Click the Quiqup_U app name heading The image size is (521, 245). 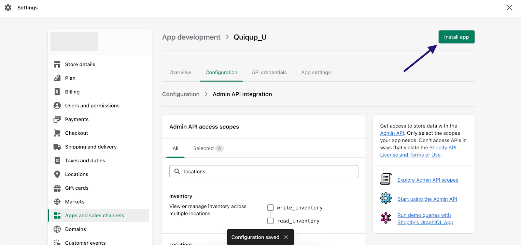(250, 37)
